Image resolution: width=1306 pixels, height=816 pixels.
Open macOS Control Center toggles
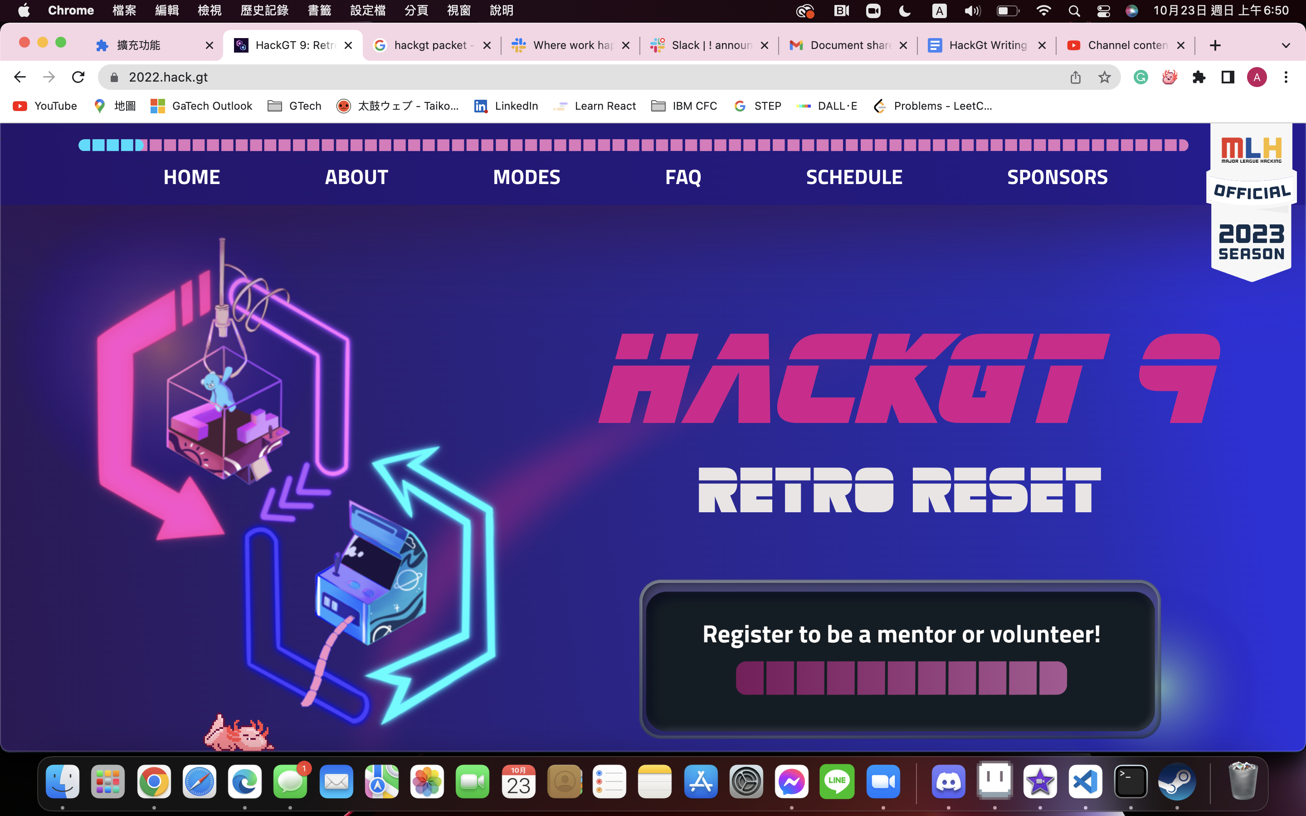(1103, 11)
